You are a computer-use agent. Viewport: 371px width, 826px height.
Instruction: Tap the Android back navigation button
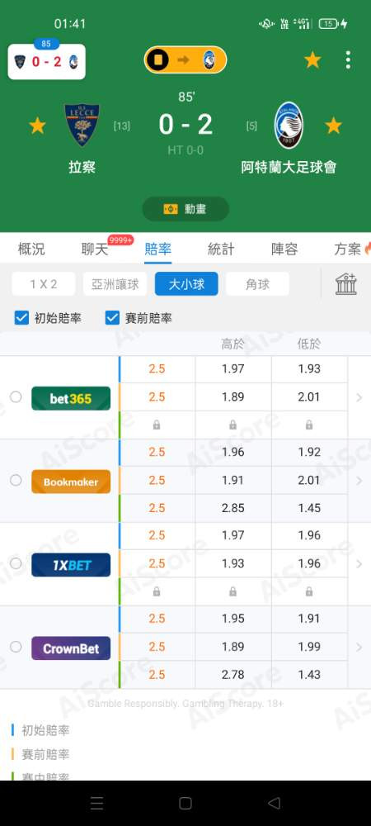coord(274,803)
